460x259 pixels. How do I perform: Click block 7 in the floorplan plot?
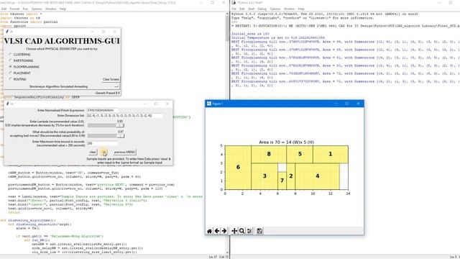(282, 181)
